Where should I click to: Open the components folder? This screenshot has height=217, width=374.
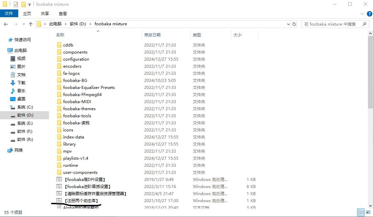click(75, 52)
